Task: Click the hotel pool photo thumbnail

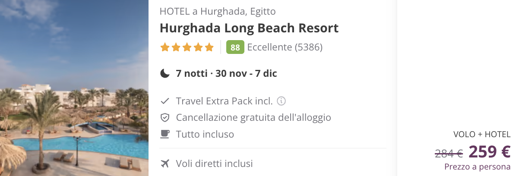Action: [74, 88]
